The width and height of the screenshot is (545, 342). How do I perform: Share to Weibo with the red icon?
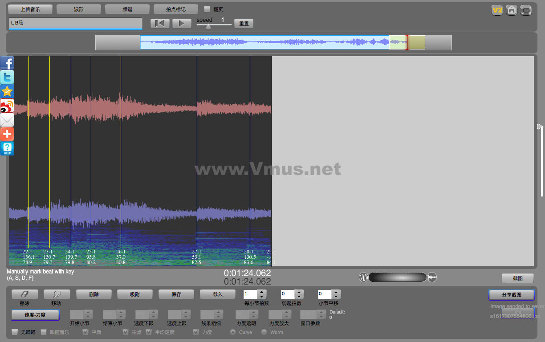(x=7, y=106)
